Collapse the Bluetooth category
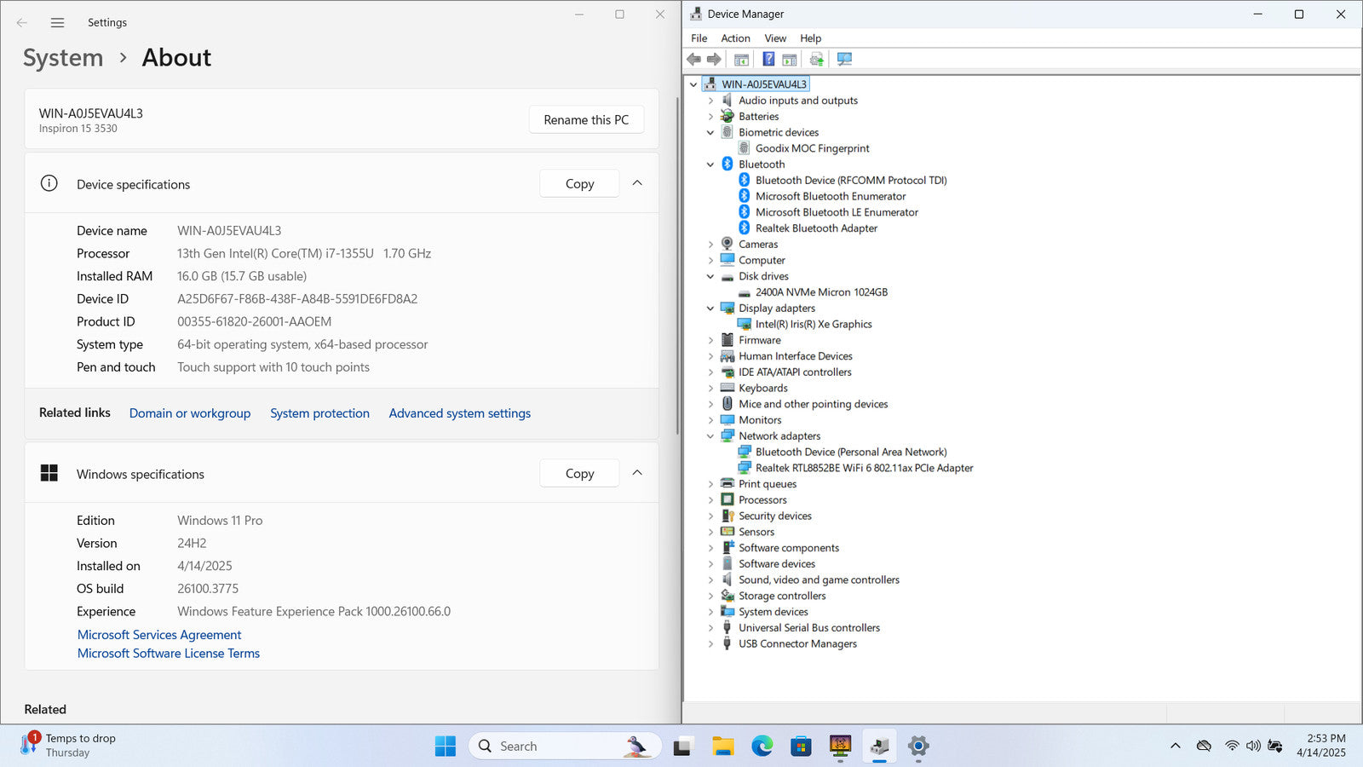Screen dimensions: 1363x767 tap(710, 164)
